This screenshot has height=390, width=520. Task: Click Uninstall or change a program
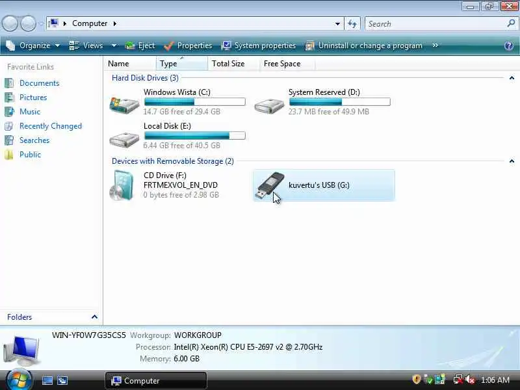click(363, 45)
